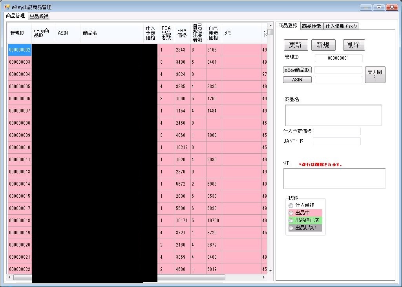Click the vertical scrollbar thumb of the table
The image size is (402, 287).
pyautogui.click(x=270, y=32)
